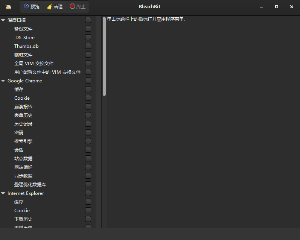Tick the 备份文件 checkbox

pyautogui.click(x=88, y=29)
